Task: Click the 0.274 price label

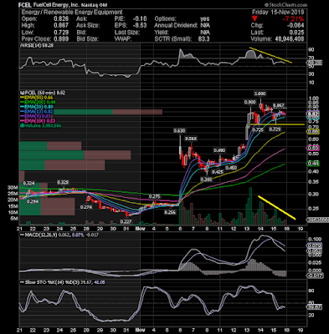Action: point(85,207)
